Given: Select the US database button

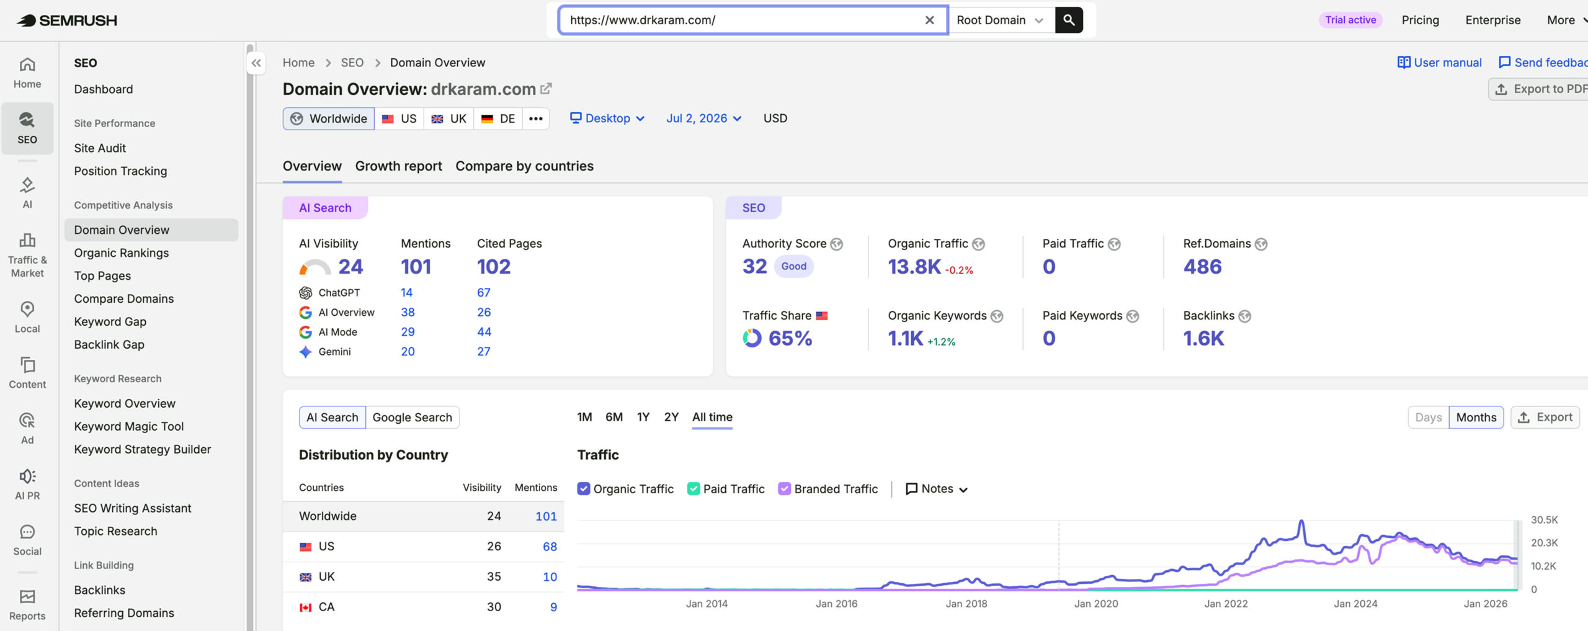Looking at the screenshot, I should pos(399,119).
